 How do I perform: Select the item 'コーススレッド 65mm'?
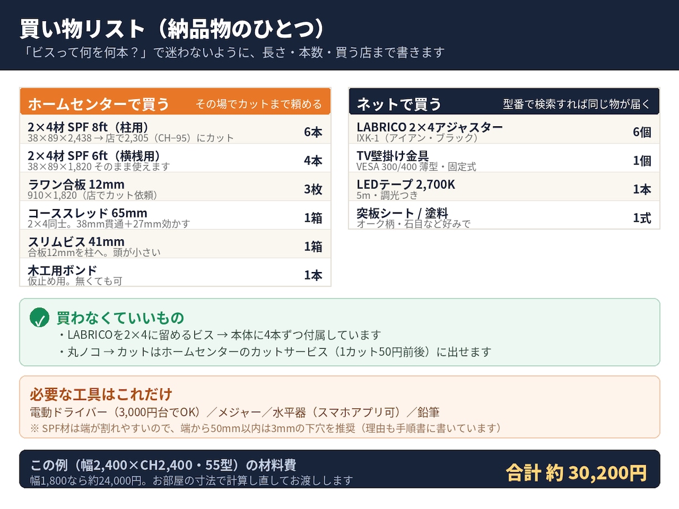click(x=87, y=213)
